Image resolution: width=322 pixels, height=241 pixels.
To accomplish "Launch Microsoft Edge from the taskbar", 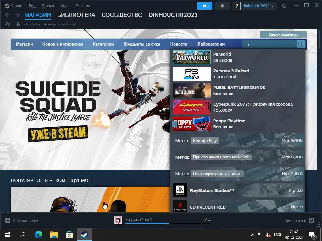I will (38, 235).
